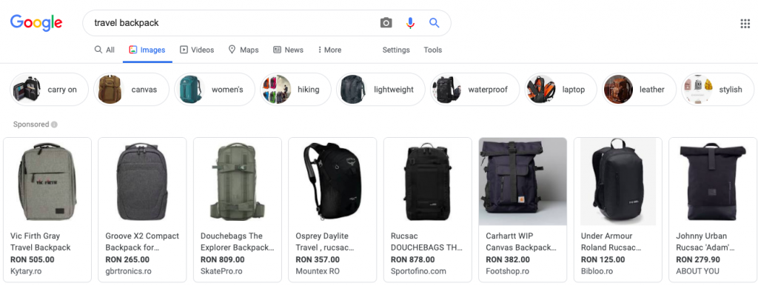The image size is (758, 286).
Task: View Carhartt WIP Canvas Backpack thumbnail
Action: pos(523,182)
